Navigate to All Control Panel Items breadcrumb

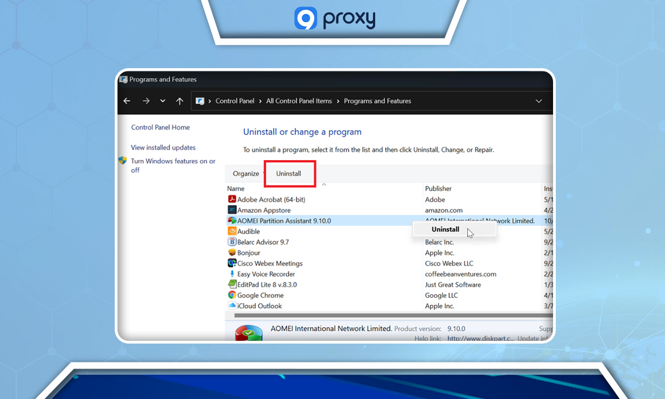[x=299, y=101]
